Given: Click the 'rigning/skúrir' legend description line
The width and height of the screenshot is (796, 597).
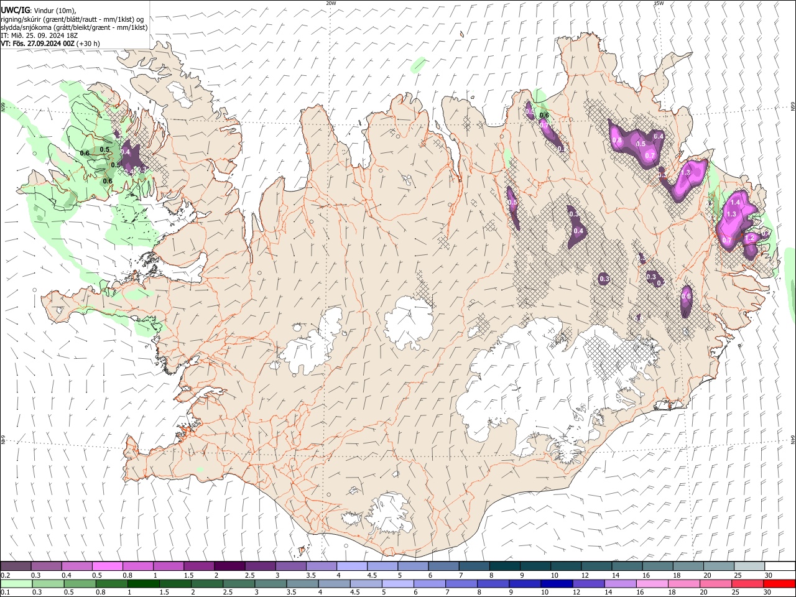Looking at the screenshot, I should [72, 19].
